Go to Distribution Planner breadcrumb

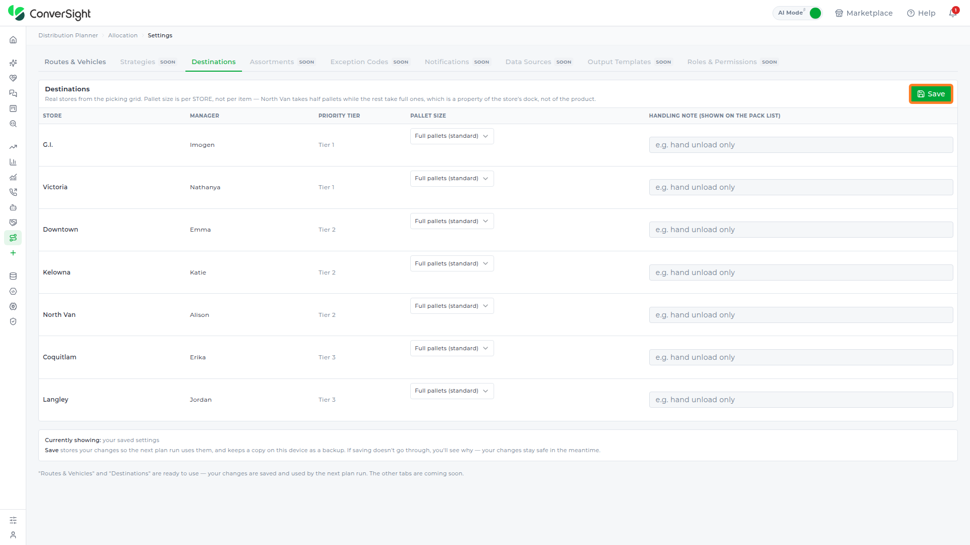68,35
